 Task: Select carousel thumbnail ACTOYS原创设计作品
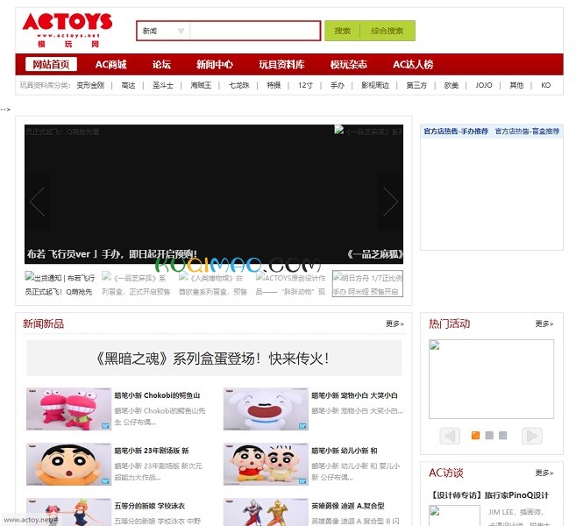tap(290, 284)
